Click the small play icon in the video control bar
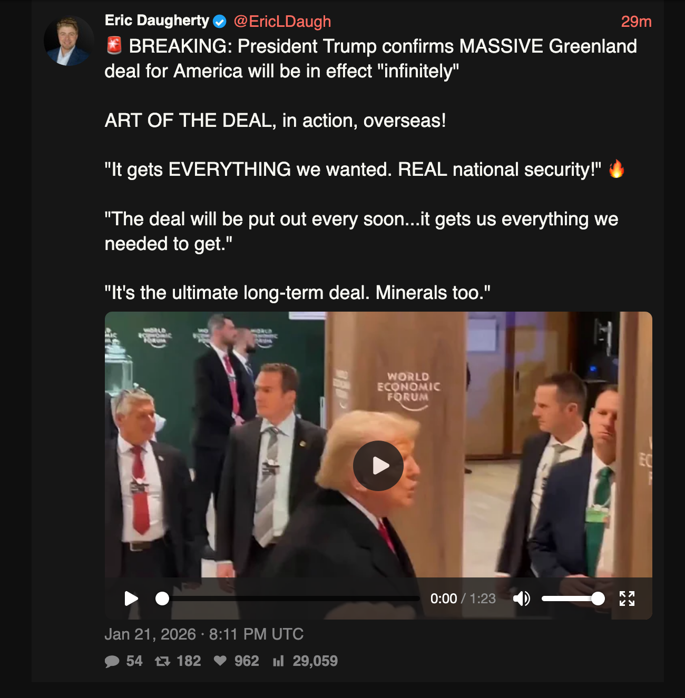Screen dimensions: 685x698 point(131,599)
